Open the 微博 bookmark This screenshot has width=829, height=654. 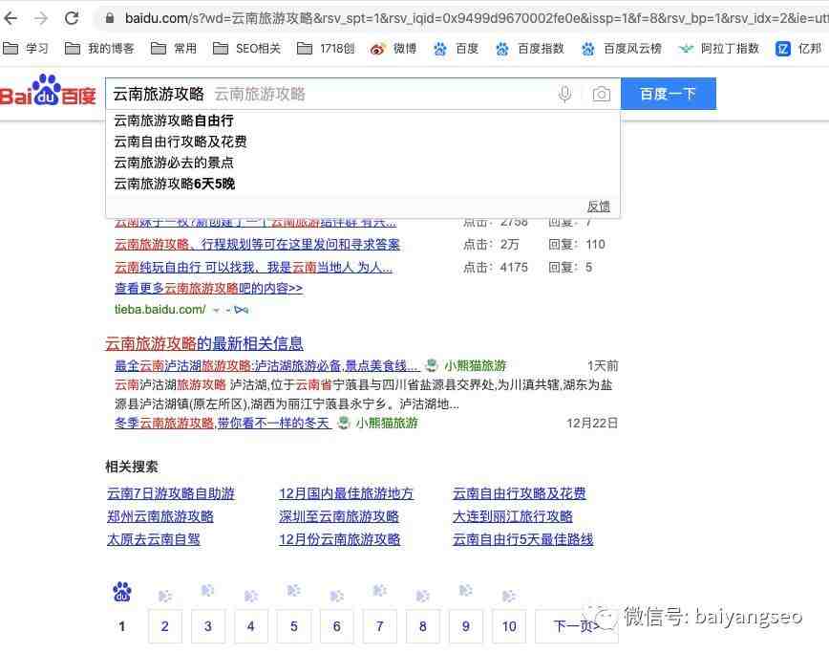393,48
